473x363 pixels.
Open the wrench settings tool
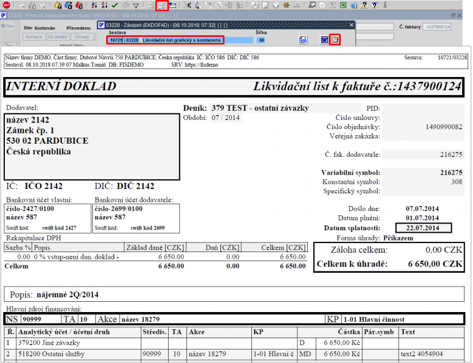click(x=126, y=5)
